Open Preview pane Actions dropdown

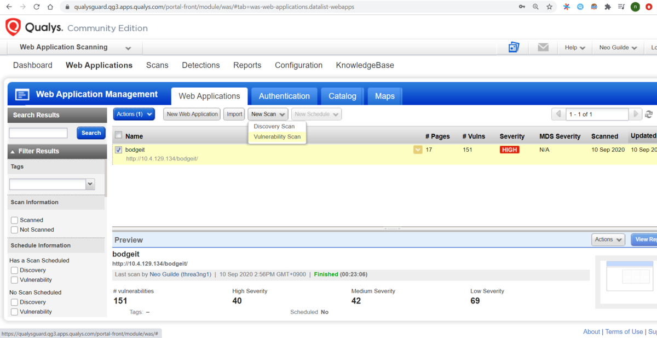click(608, 239)
